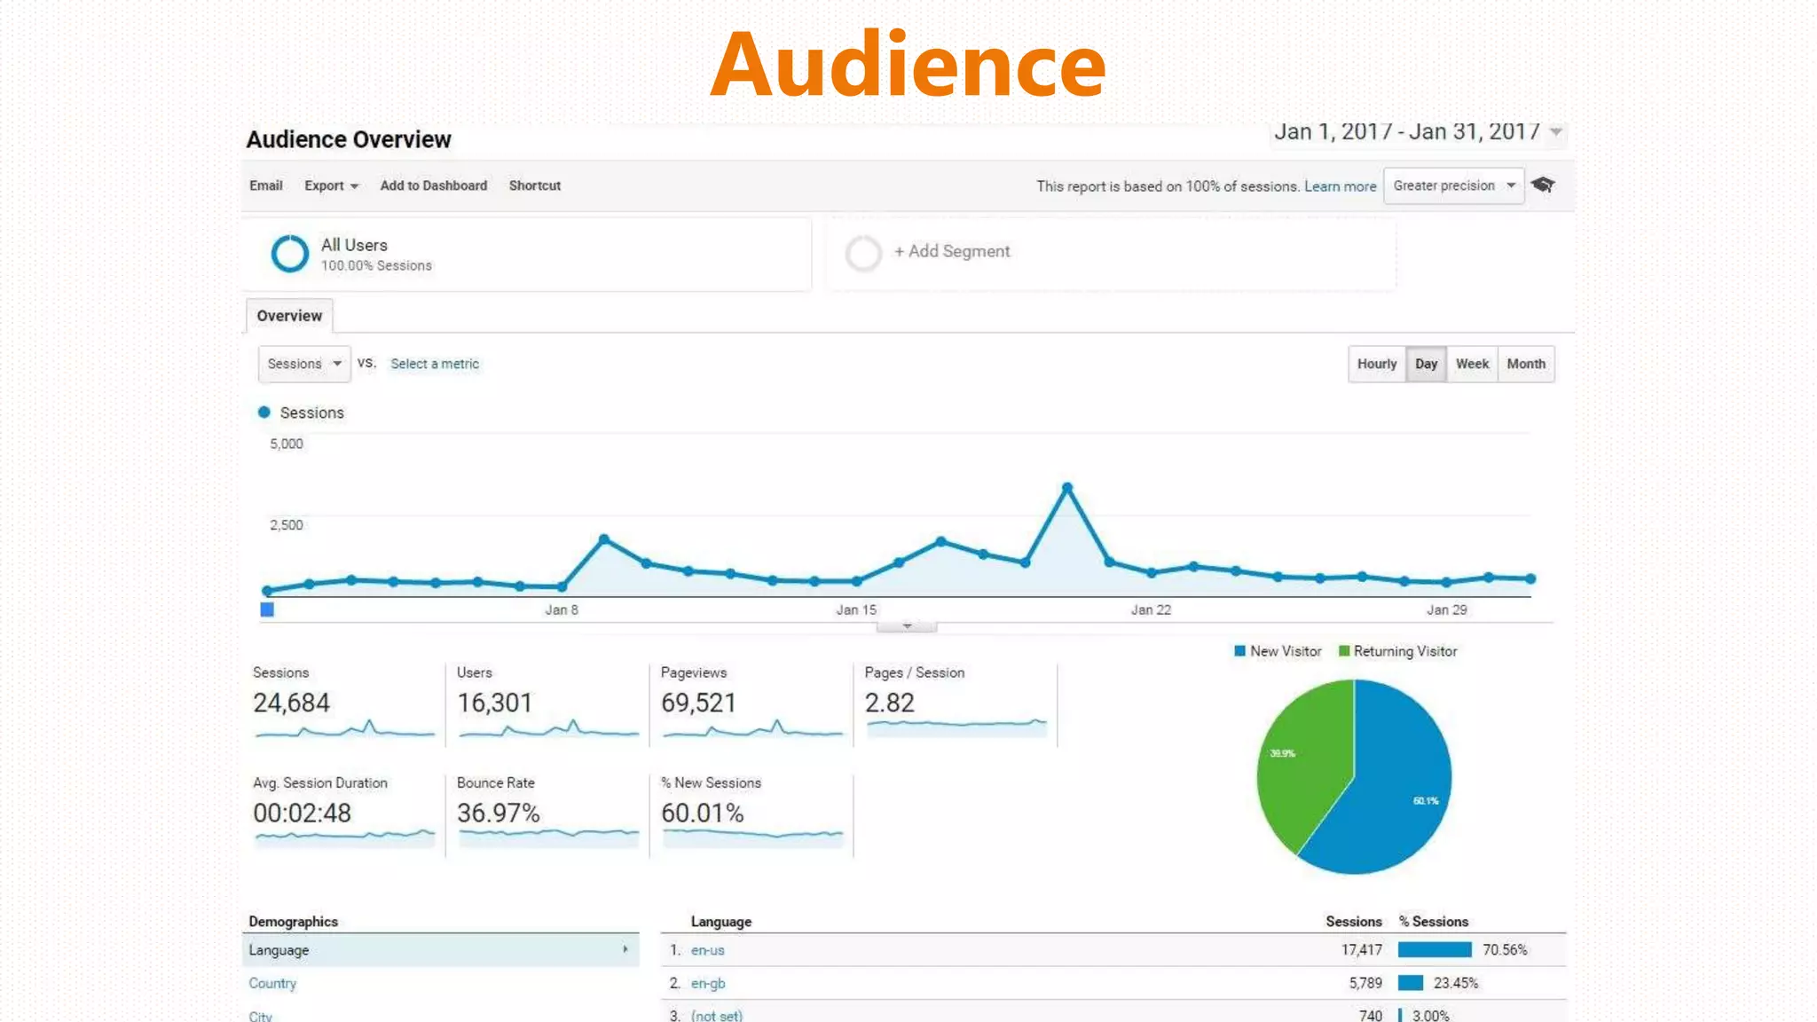Click the Returning Visitor legend square
The height and width of the screenshot is (1022, 1817).
click(x=1343, y=651)
